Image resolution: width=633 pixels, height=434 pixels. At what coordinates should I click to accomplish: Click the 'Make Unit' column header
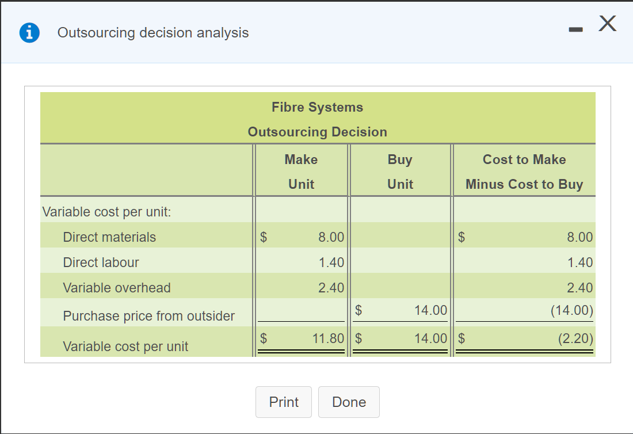point(301,172)
